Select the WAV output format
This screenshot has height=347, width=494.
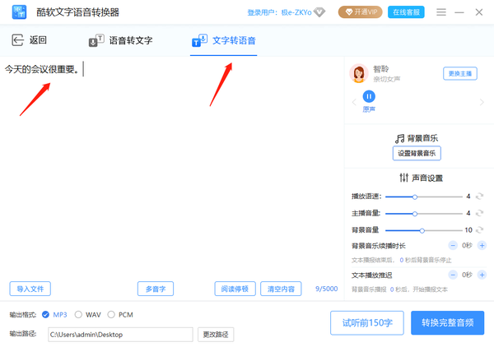pos(78,315)
